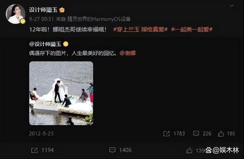This screenshot has height=159, width=244.
Task: Open comments using the bottom comment icon
Action: click(112, 150)
